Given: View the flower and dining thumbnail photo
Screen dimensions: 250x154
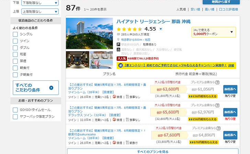Looking at the screenshot, I should (101, 60).
